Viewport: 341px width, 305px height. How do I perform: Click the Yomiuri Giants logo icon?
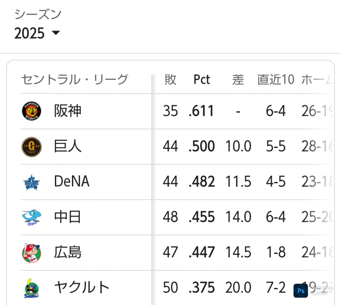pos(32,147)
